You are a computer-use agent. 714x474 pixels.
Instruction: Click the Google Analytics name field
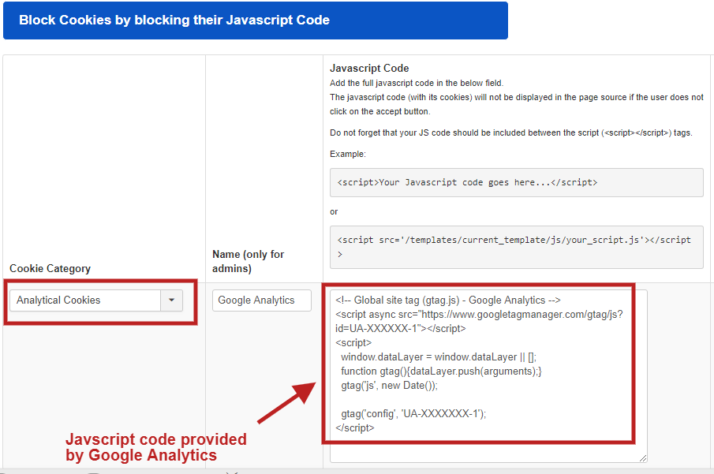[261, 300]
